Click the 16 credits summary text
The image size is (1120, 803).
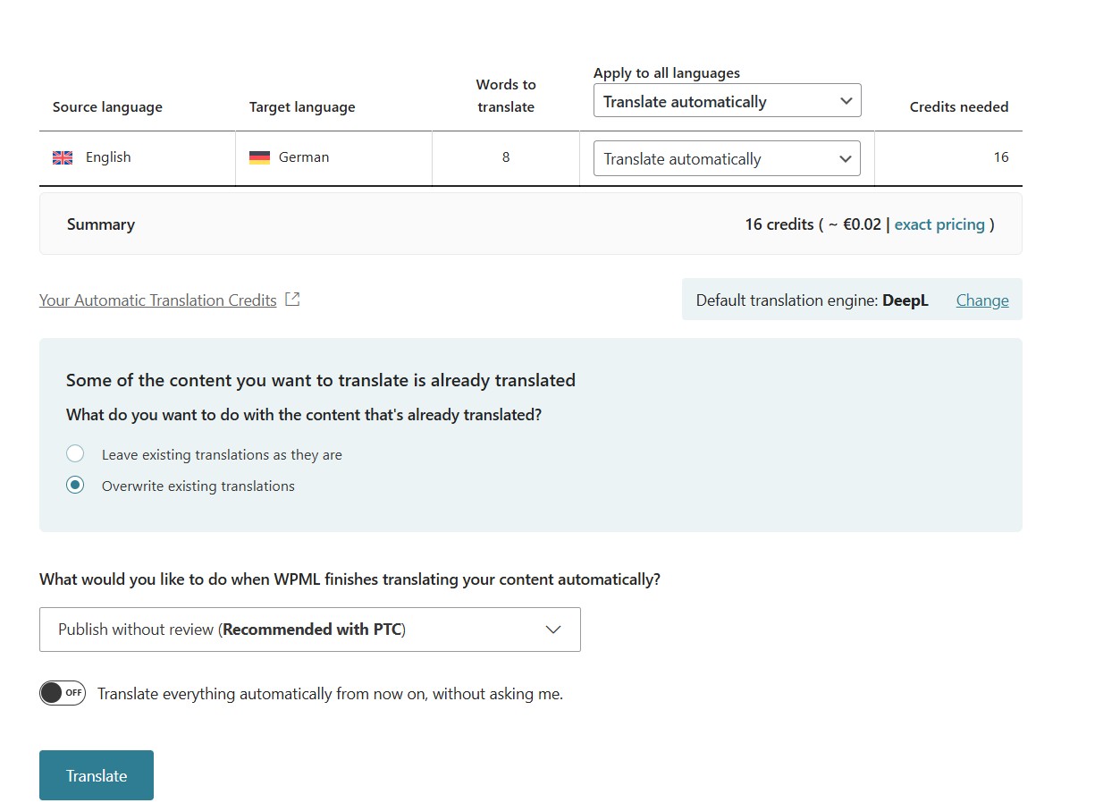[779, 224]
